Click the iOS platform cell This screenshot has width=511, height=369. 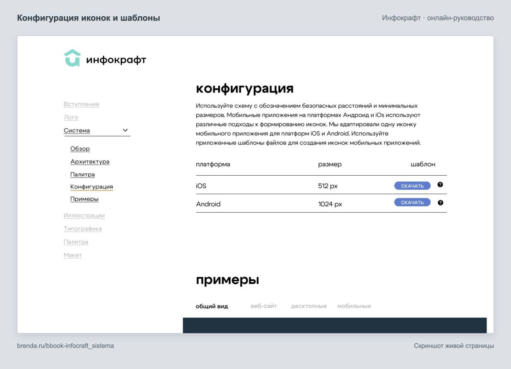(201, 186)
